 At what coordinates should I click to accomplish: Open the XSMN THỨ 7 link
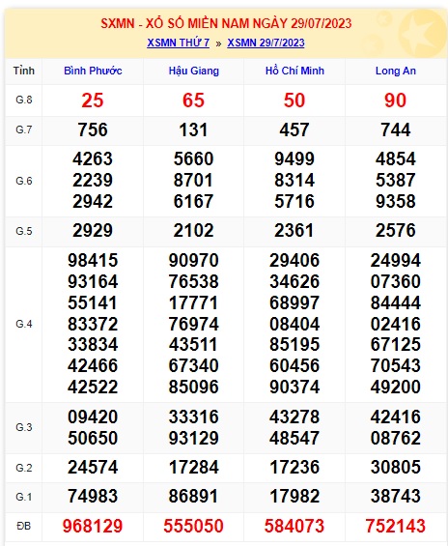(178, 43)
